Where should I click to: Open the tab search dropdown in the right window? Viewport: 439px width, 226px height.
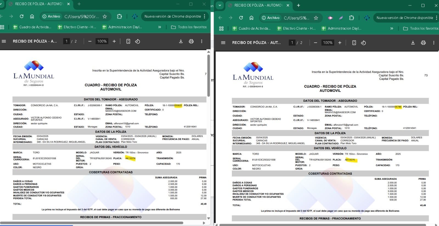click(220, 5)
